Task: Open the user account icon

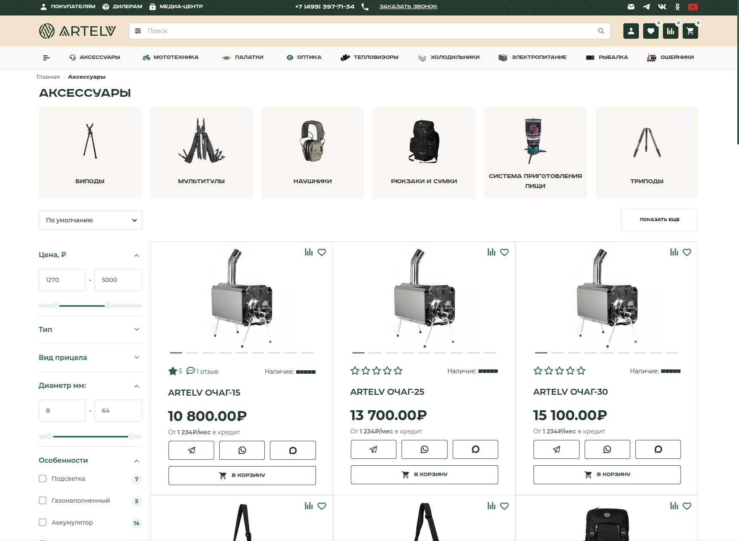Action: pyautogui.click(x=631, y=31)
